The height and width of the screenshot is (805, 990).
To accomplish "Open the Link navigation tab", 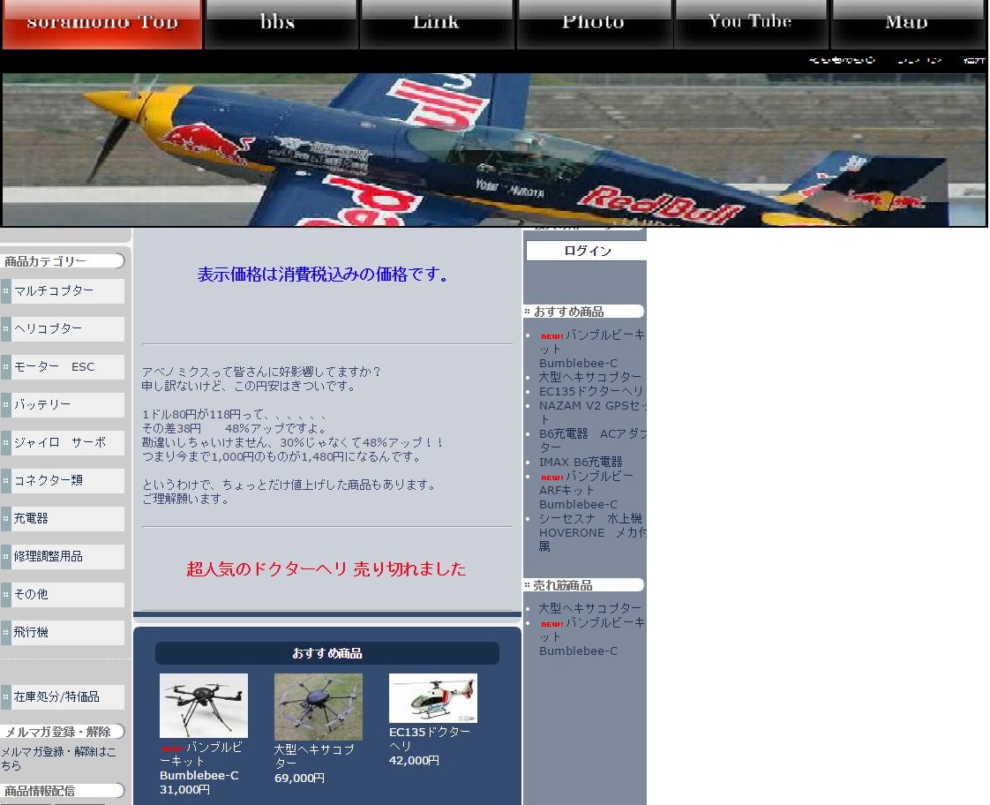I will point(438,23).
